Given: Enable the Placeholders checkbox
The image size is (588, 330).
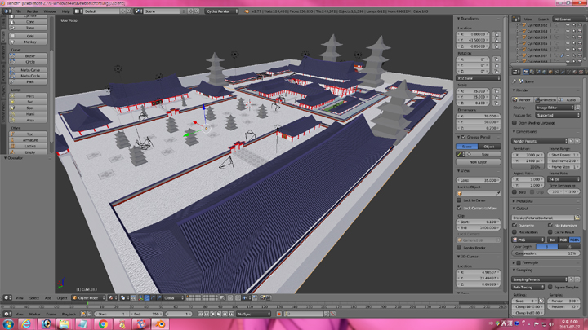Looking at the screenshot, I should pyautogui.click(x=514, y=232).
